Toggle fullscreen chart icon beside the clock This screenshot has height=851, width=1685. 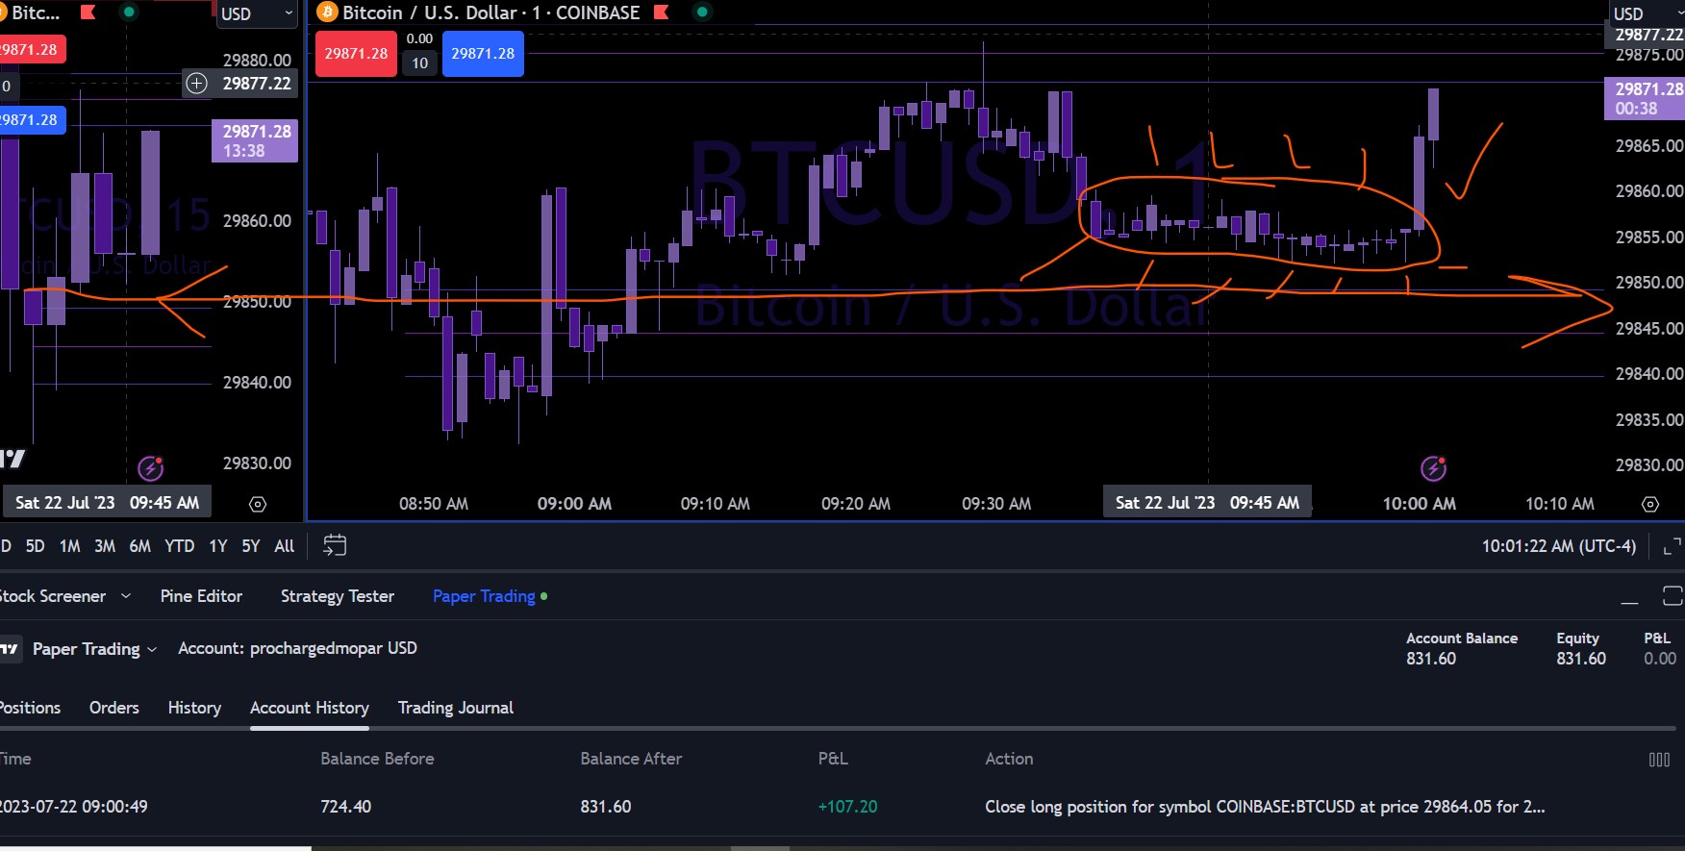tap(1672, 546)
